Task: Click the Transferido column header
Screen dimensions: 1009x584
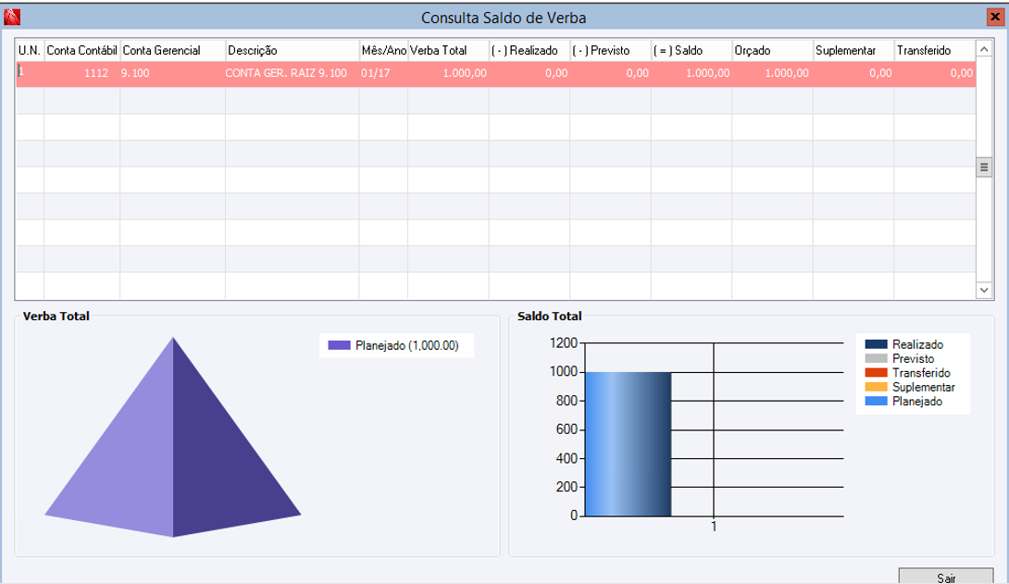Action: (935, 50)
